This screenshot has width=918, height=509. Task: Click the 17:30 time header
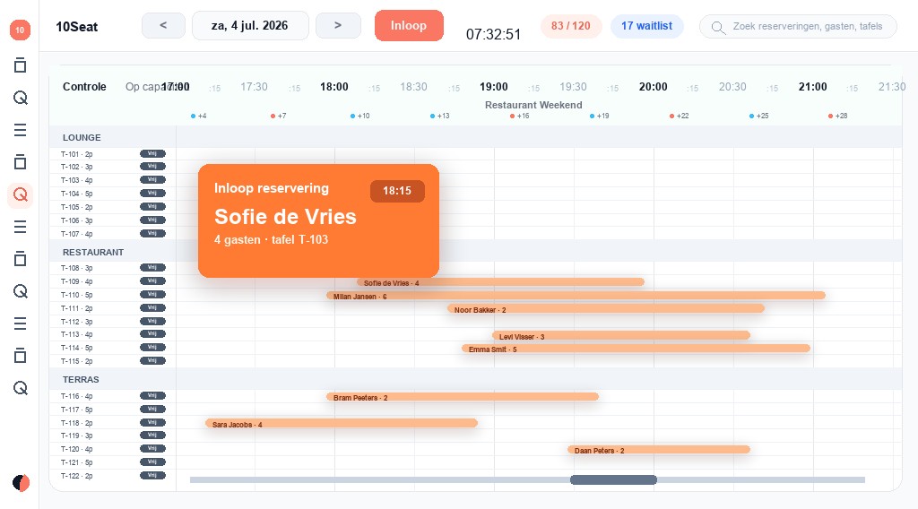coord(254,87)
